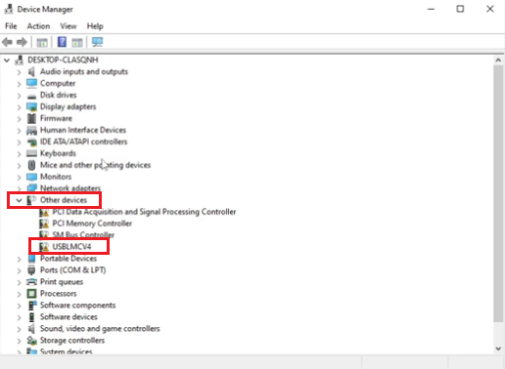This screenshot has height=369, width=505.
Task: Click the scrollbar down arrow
Action: coord(498,348)
